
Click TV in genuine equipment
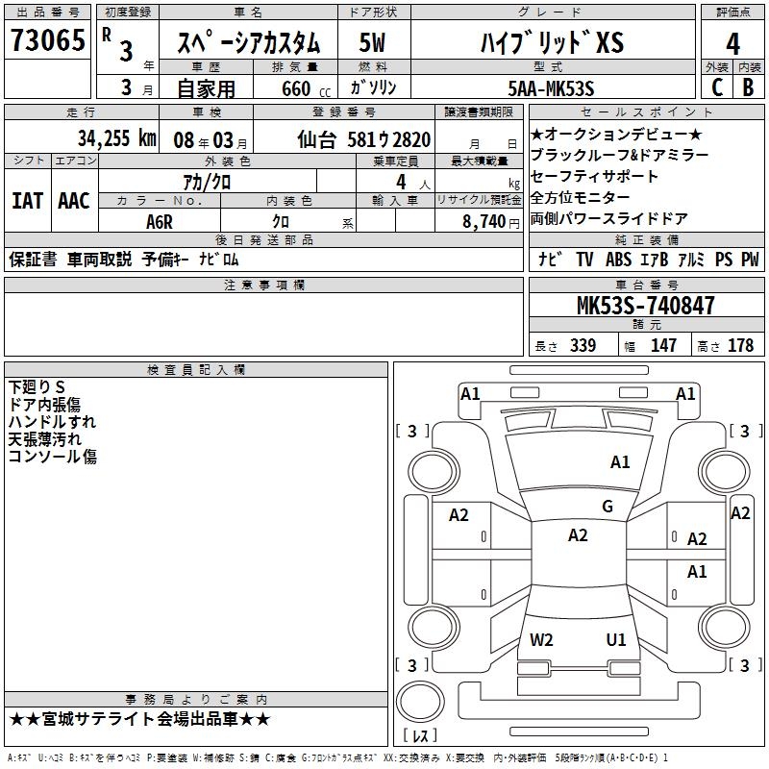tap(584, 259)
